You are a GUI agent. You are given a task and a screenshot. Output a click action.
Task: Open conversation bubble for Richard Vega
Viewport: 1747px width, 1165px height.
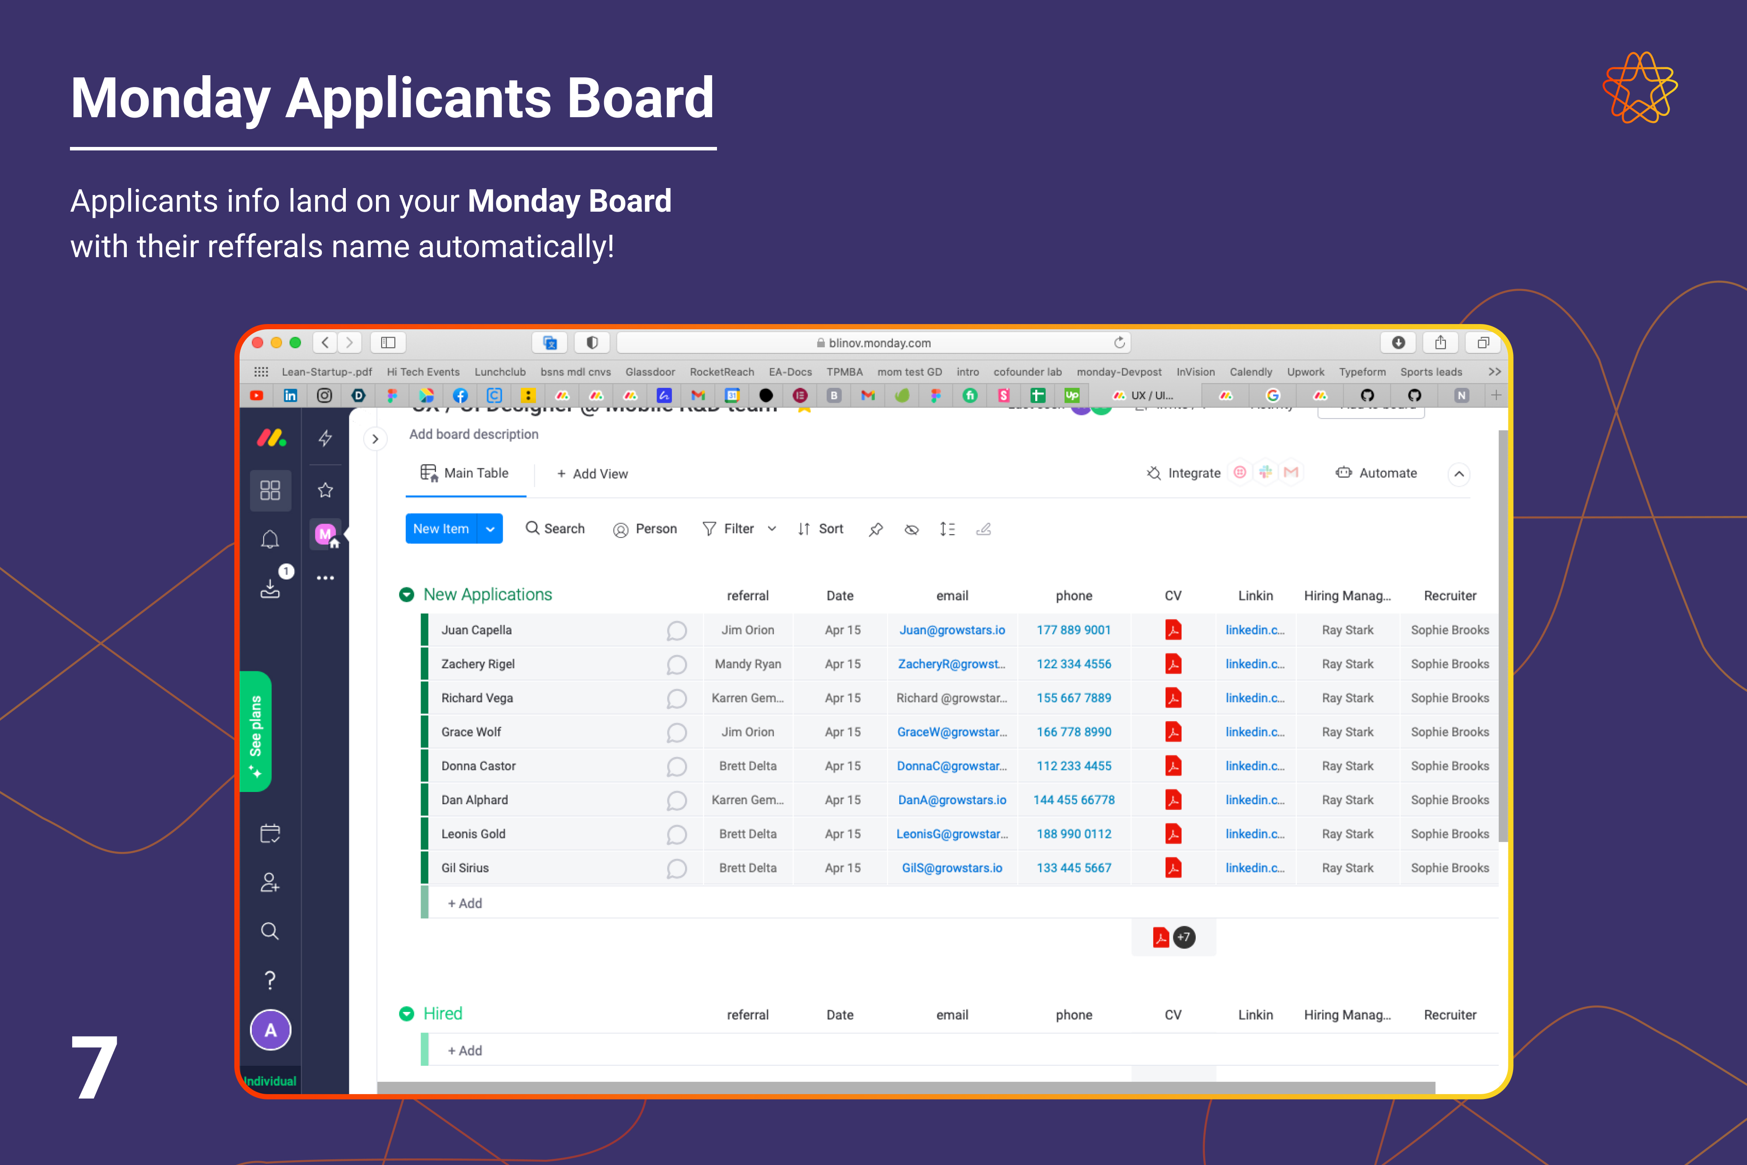[x=676, y=698]
